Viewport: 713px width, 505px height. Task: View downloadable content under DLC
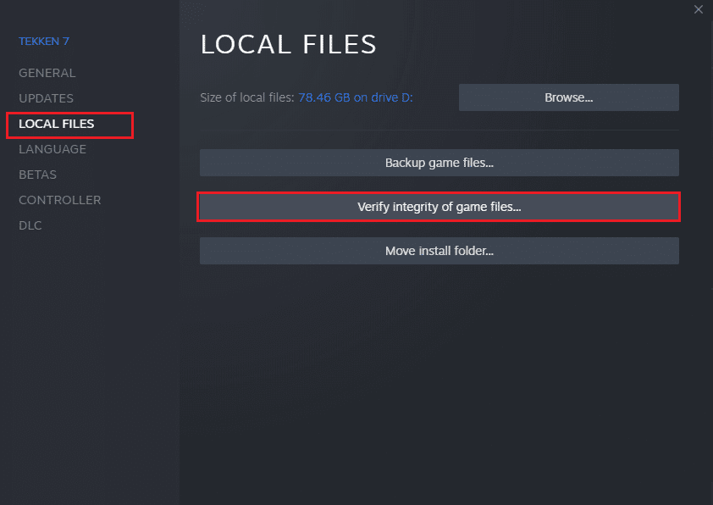[30, 225]
